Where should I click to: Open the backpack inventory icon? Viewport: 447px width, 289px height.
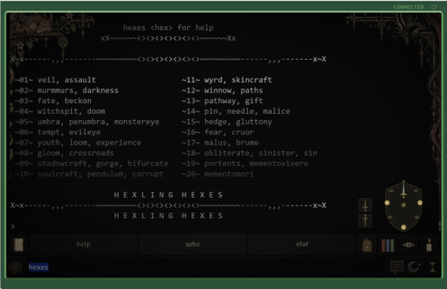tap(367, 245)
